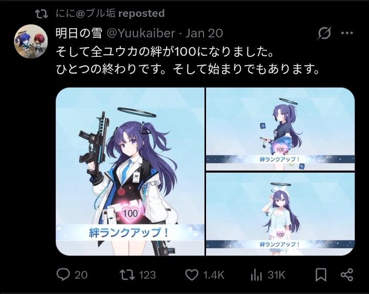This screenshot has height=294, width=369.
Task: Click the 1.4K likes count
Action: (x=213, y=275)
